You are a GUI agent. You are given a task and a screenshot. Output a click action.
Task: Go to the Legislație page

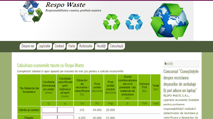[x=44, y=46]
